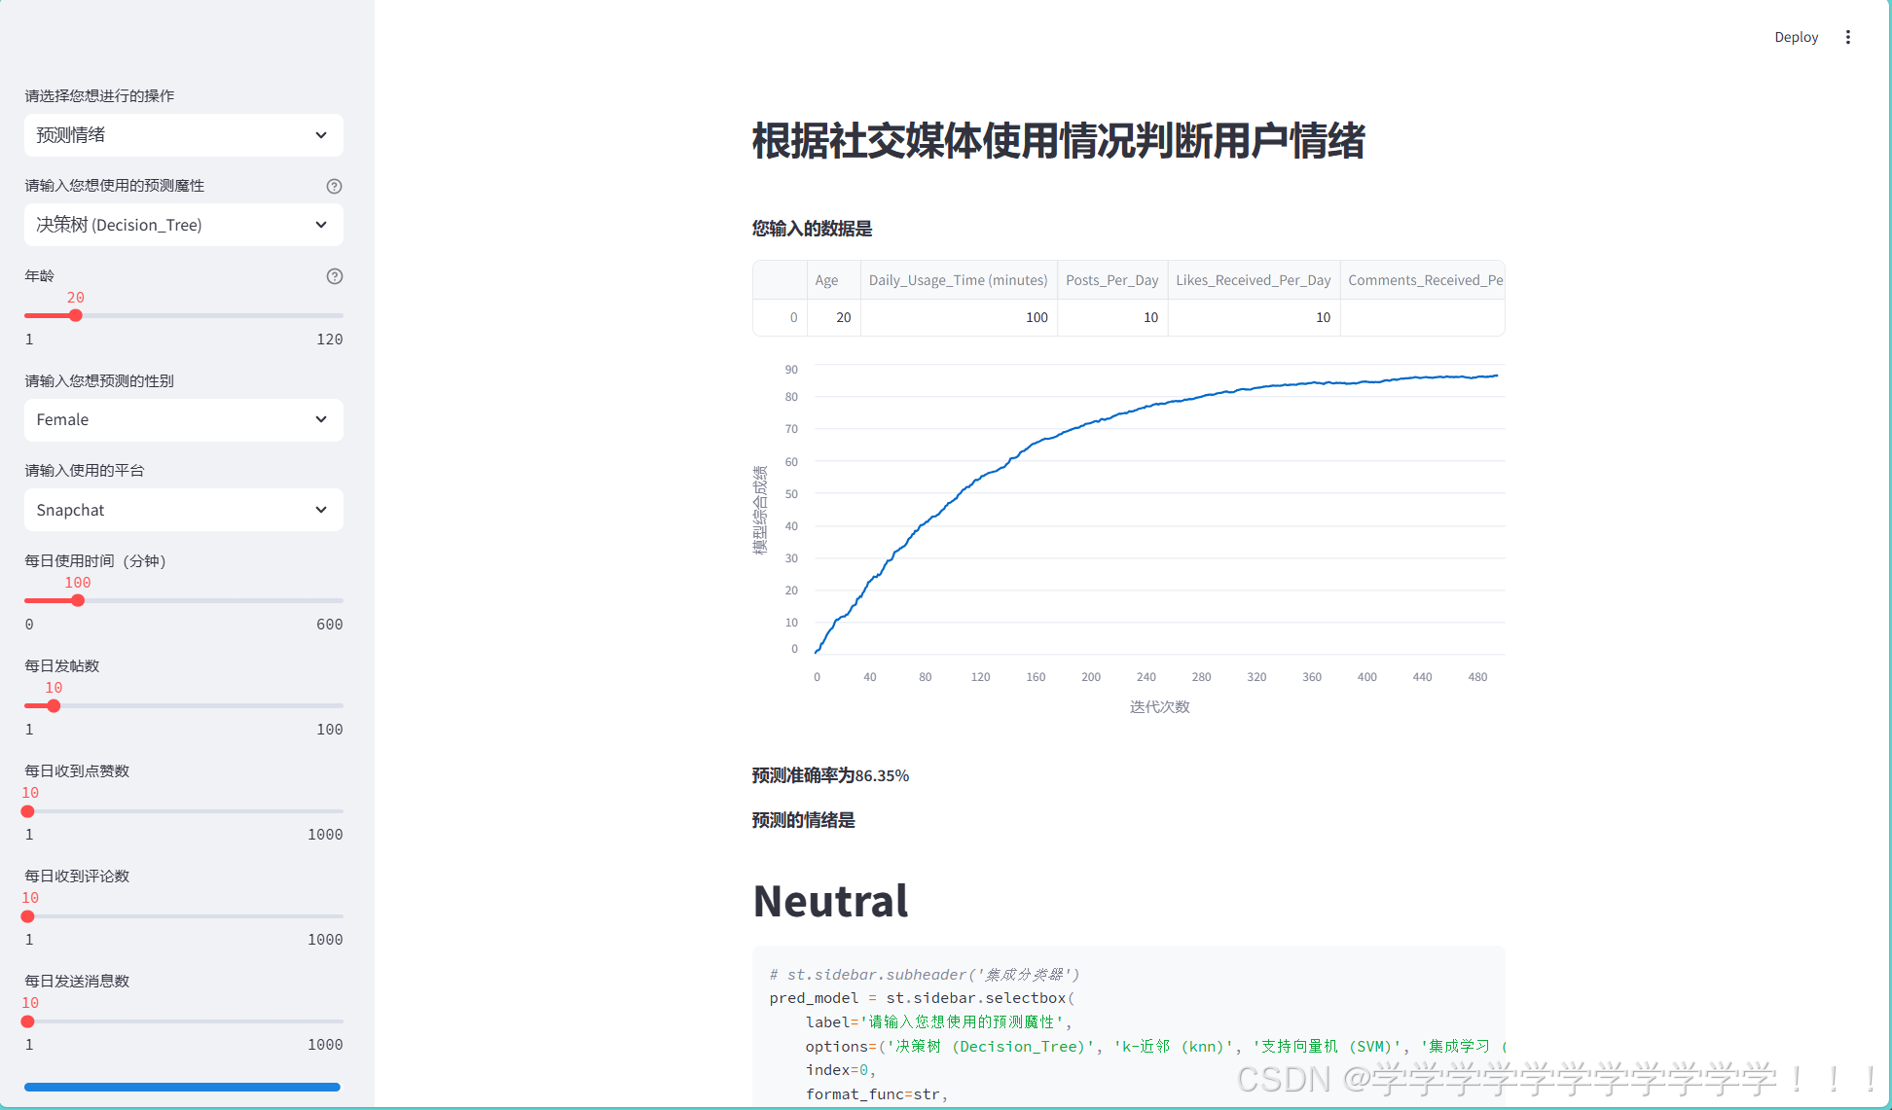Click help icon beside prediction model label

334,186
